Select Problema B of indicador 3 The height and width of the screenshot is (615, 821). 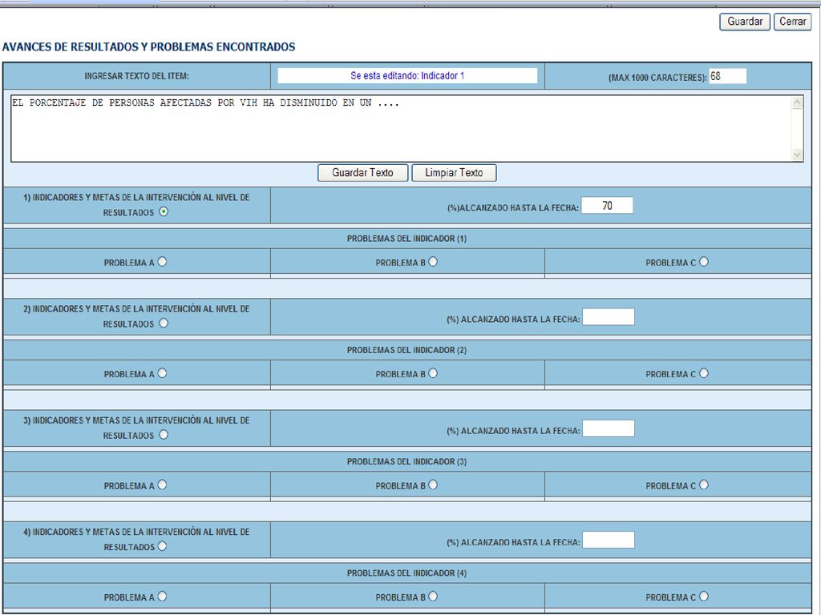432,484
